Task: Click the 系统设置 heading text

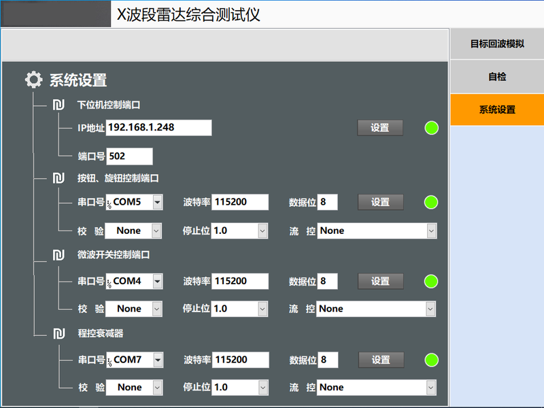Action: pos(78,80)
